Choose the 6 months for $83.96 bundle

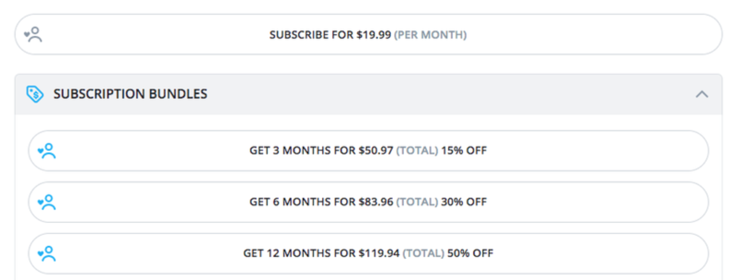(368, 202)
